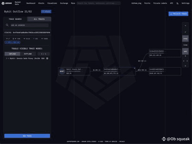Open the Arkham_dog profile link
Viewport: 192px width, 144px height.
coord(136,3)
